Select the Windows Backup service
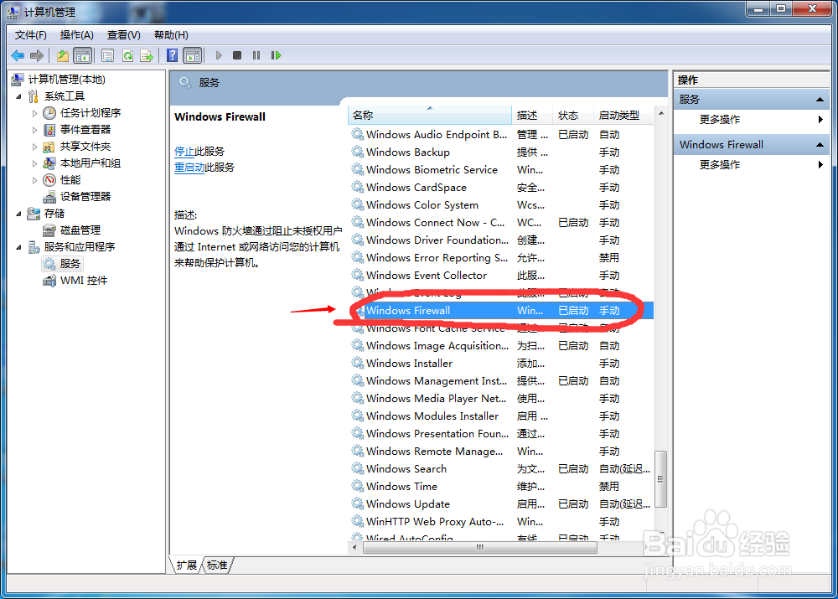This screenshot has width=838, height=599. tap(501, 152)
